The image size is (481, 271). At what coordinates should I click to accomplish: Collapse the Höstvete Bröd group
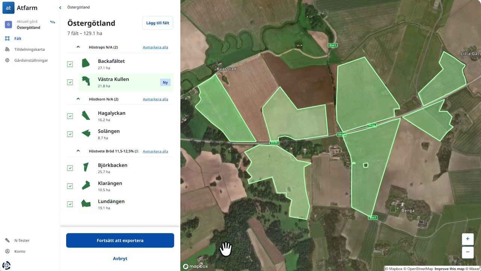78,151
